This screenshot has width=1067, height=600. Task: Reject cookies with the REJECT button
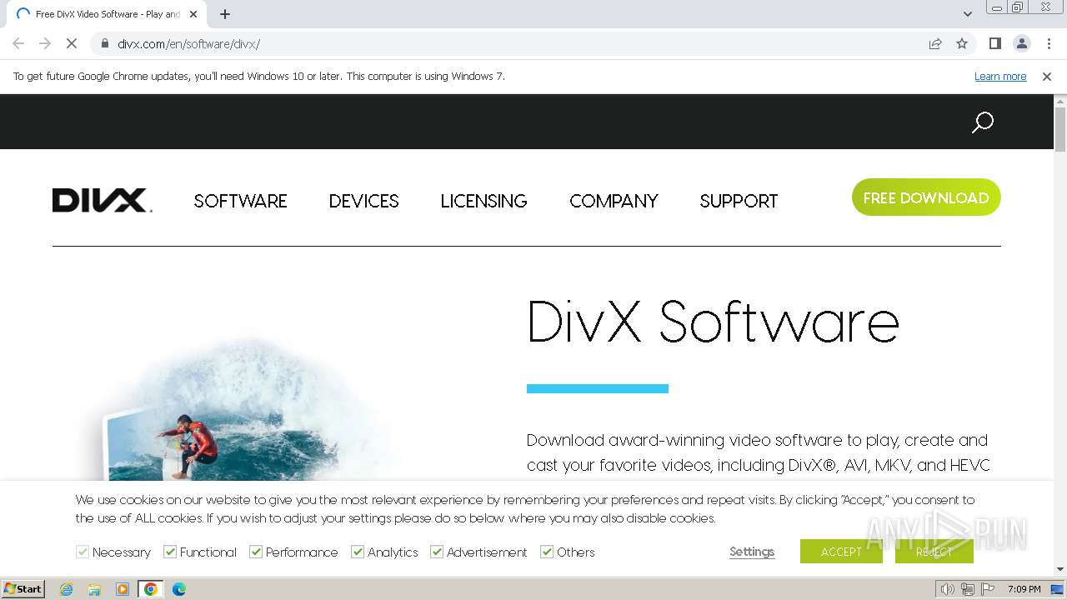934,552
